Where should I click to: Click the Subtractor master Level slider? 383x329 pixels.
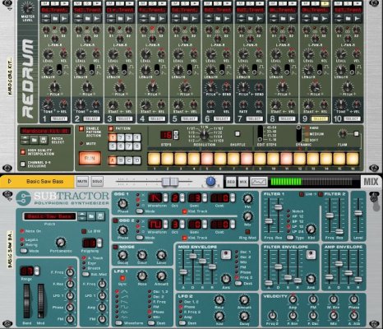coord(358,213)
